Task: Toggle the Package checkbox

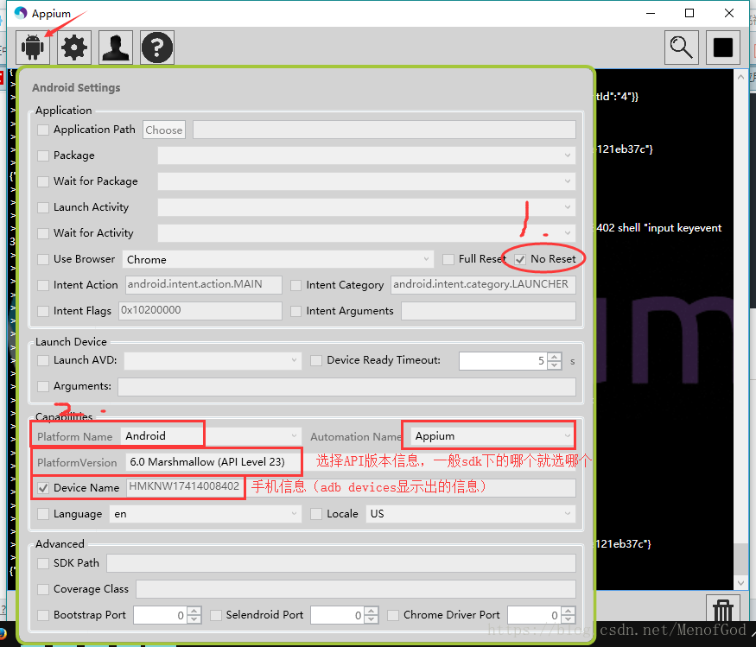Action: pyautogui.click(x=43, y=155)
